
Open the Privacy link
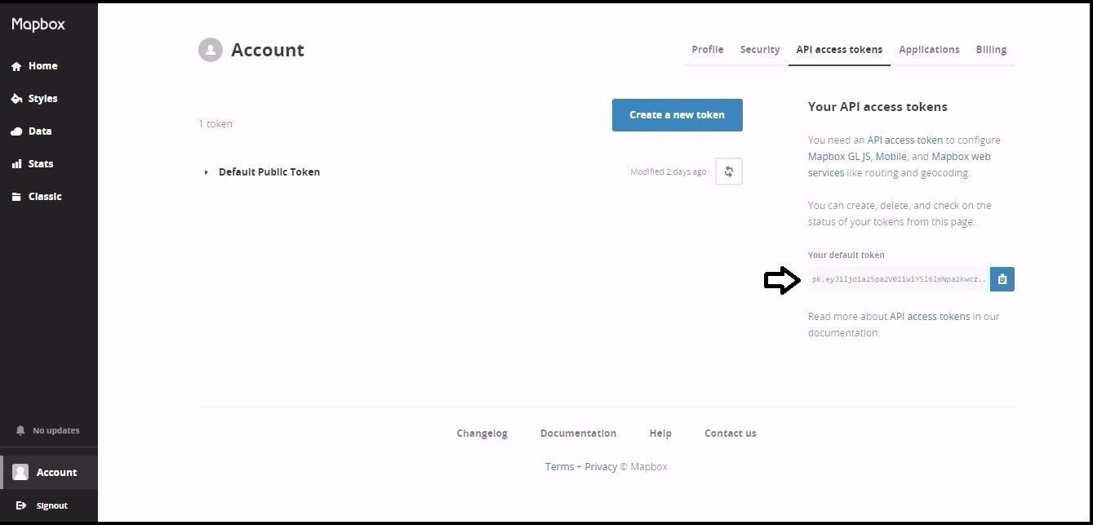click(601, 467)
